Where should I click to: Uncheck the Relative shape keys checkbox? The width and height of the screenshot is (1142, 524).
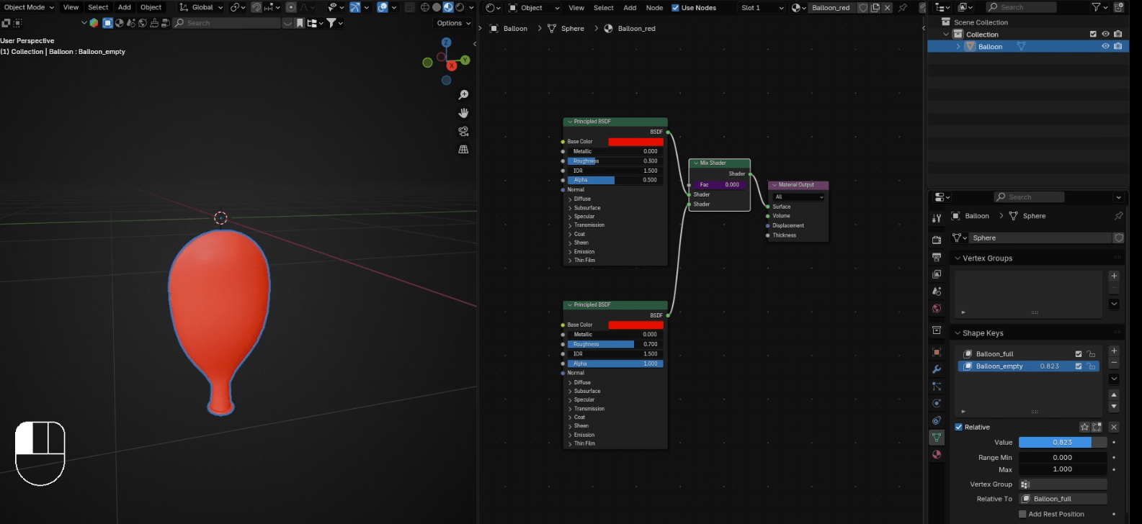point(959,427)
